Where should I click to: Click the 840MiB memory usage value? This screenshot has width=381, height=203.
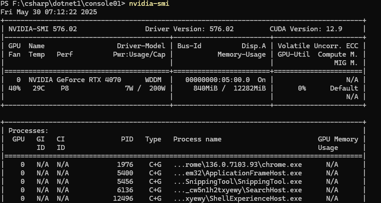tap(205, 88)
